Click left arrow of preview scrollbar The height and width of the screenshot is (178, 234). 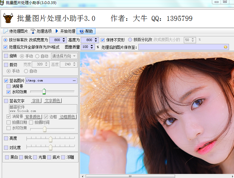pos(83,176)
